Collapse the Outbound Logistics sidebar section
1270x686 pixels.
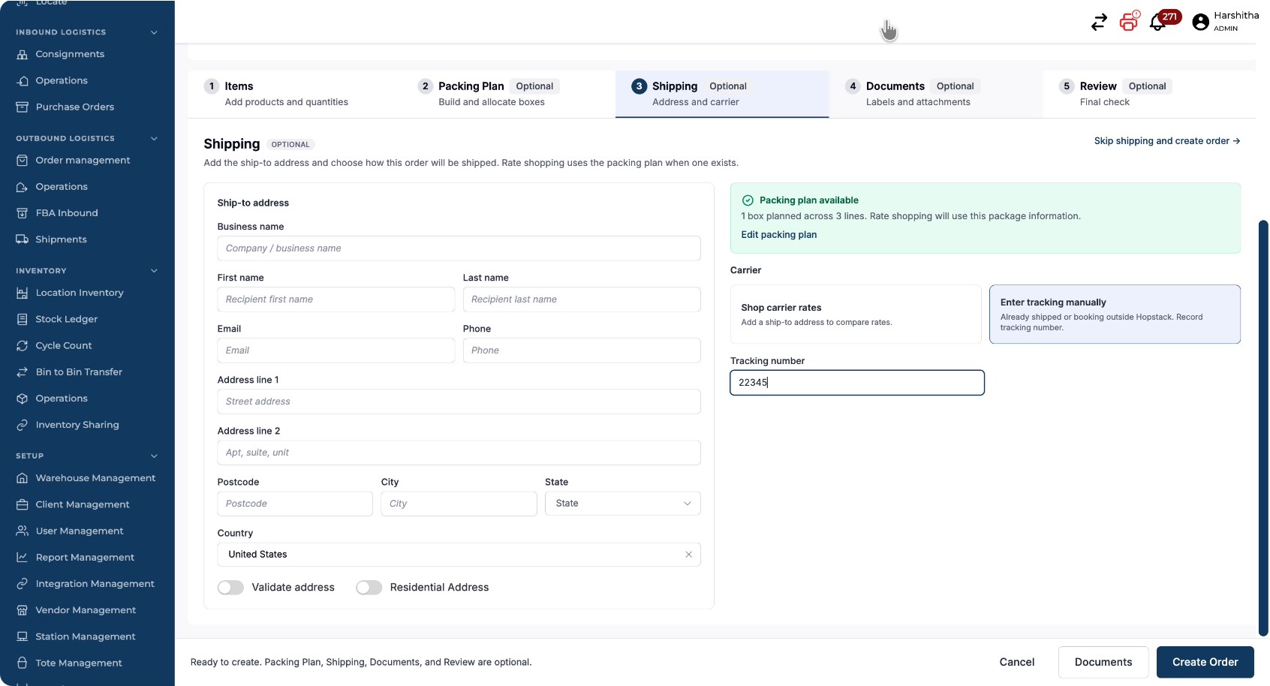[x=154, y=139]
